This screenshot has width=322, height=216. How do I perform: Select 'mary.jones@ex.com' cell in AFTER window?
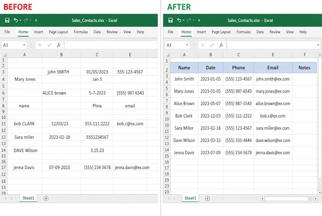(273, 91)
